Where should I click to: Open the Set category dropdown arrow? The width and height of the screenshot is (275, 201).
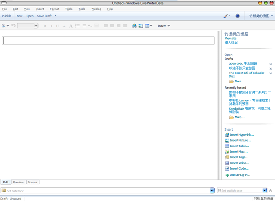tap(212, 191)
